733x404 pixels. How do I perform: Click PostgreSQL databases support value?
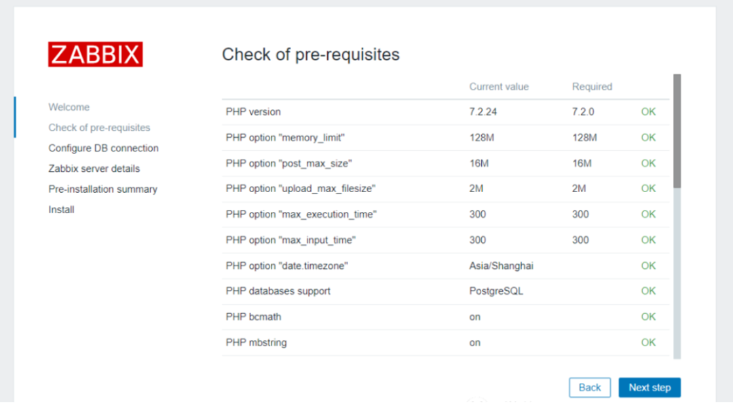click(x=495, y=291)
